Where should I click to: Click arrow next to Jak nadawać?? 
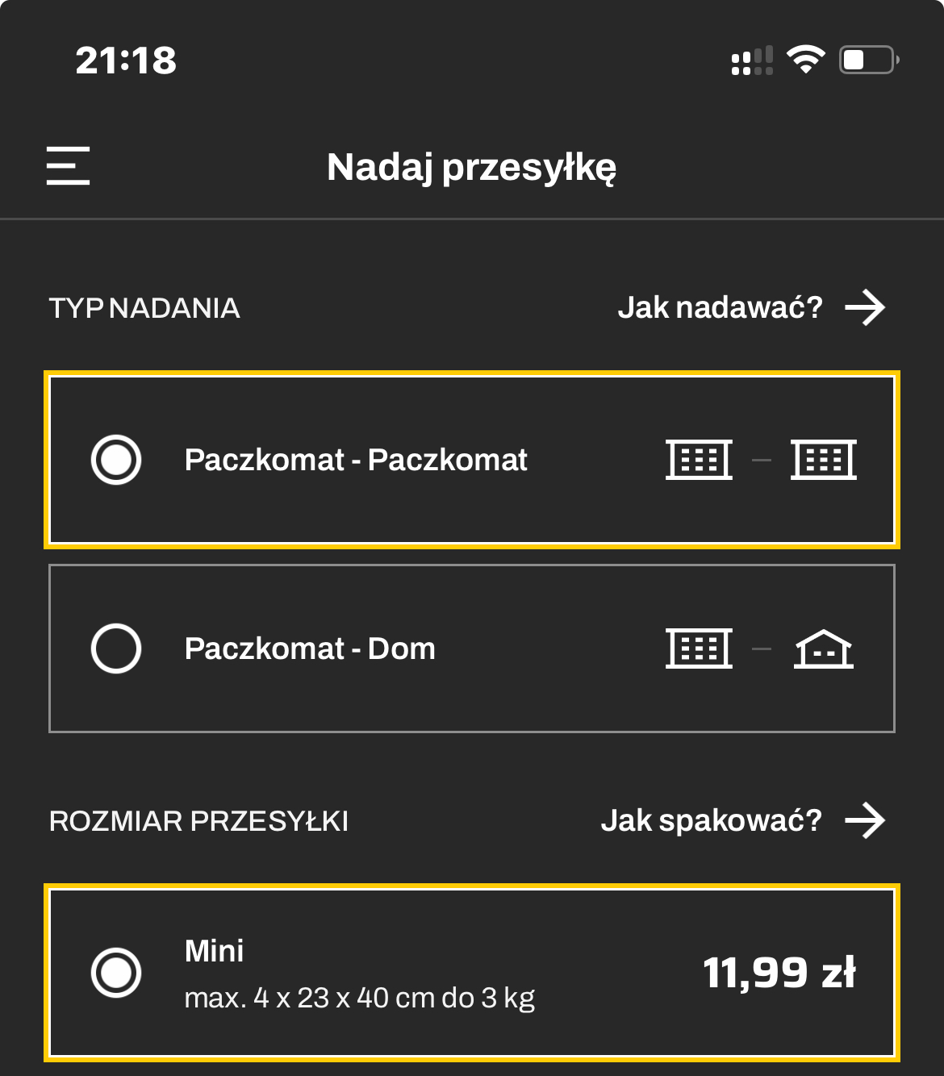(865, 307)
